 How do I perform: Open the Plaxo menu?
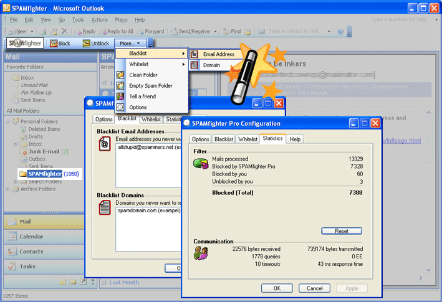click(121, 20)
